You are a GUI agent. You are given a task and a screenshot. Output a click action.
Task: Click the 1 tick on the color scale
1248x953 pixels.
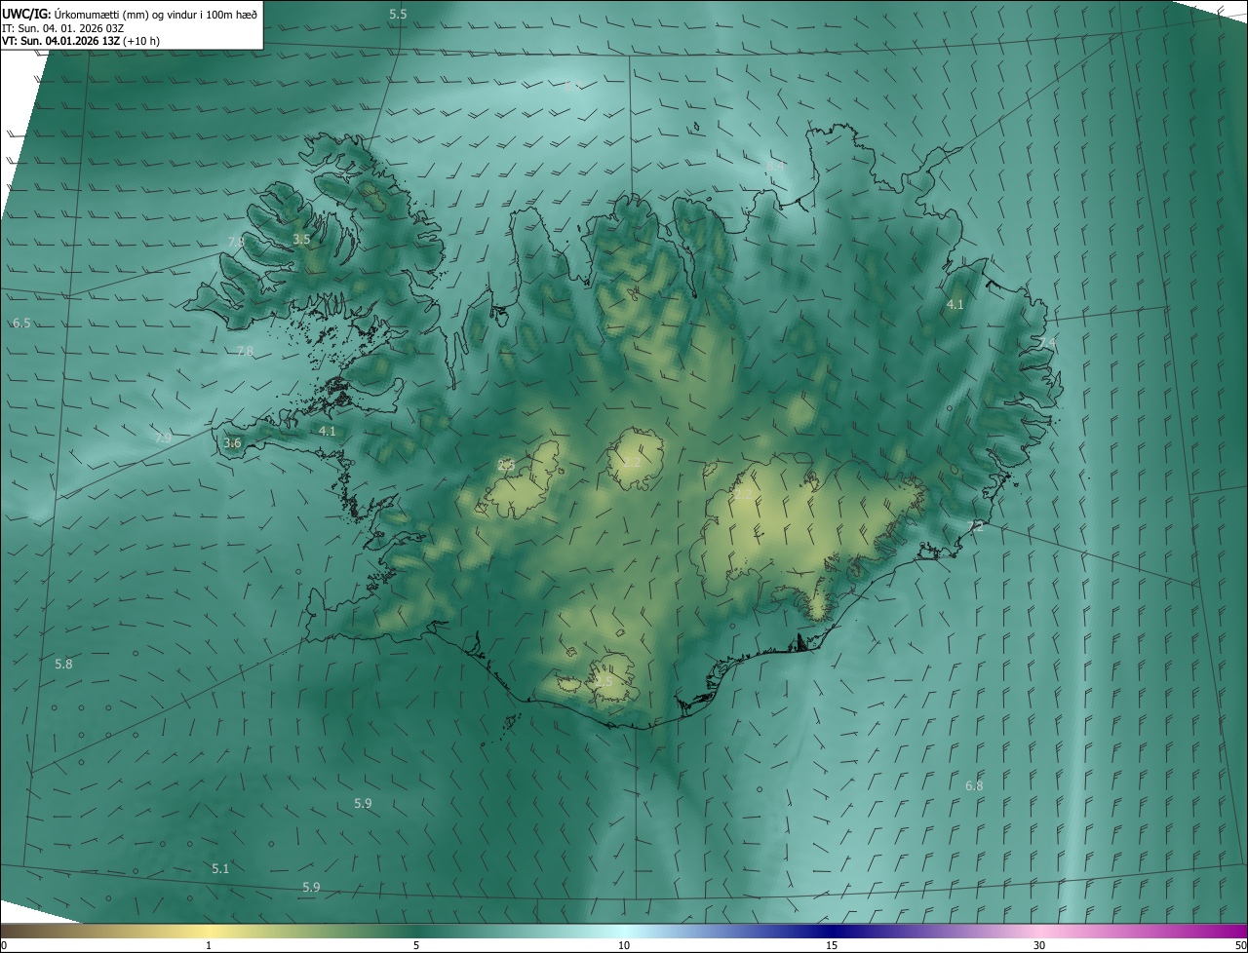tap(209, 945)
